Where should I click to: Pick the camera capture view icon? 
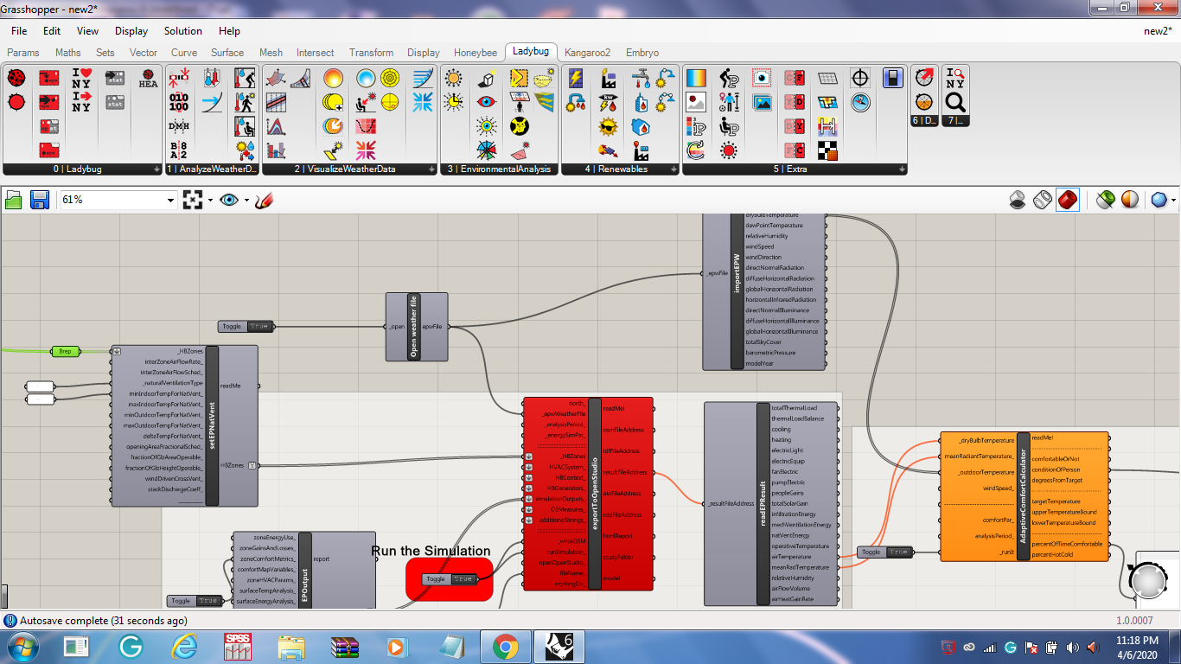pyautogui.click(x=762, y=79)
